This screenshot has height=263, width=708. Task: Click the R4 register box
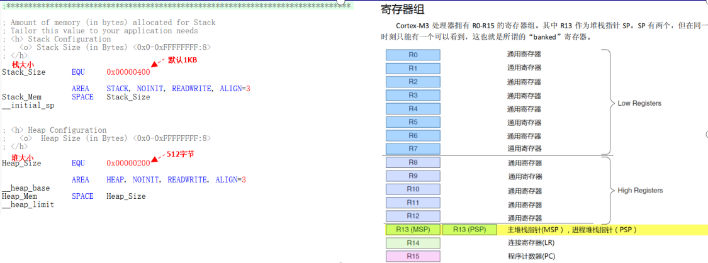(413, 109)
